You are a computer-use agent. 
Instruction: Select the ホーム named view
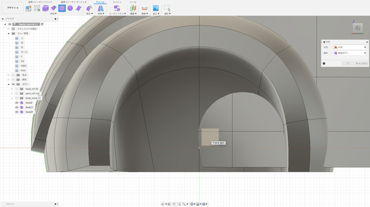click(24, 52)
